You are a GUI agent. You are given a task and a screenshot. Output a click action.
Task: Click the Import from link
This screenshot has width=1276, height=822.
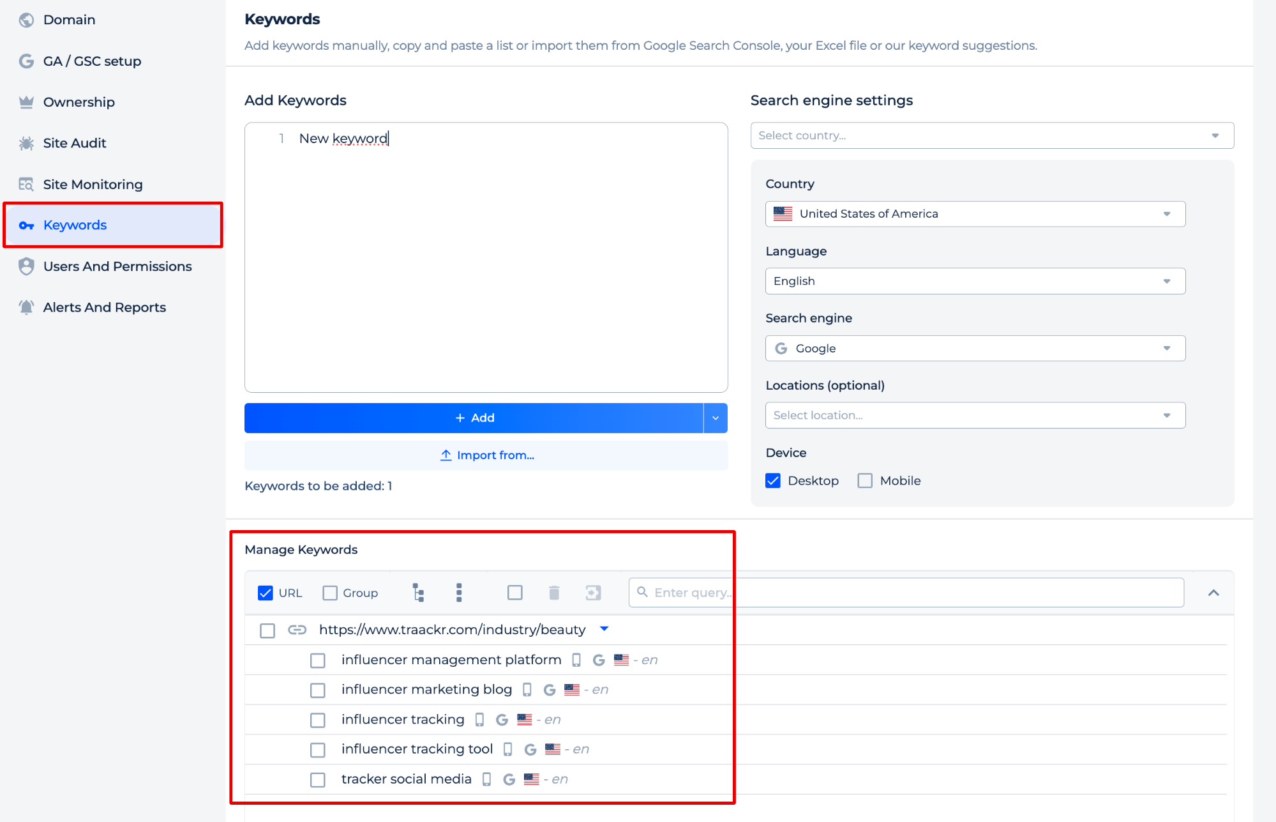tap(486, 455)
